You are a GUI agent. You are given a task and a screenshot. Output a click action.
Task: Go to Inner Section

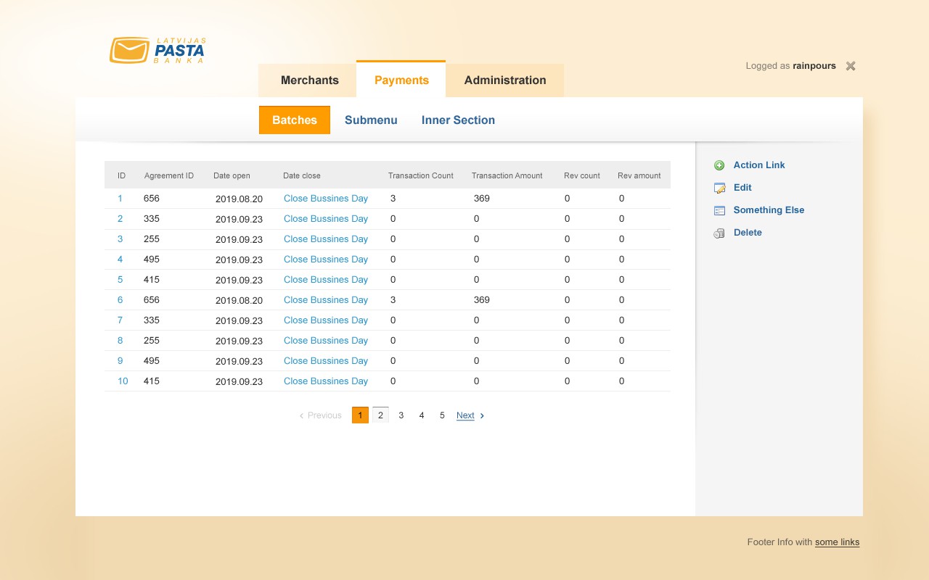[x=458, y=120]
